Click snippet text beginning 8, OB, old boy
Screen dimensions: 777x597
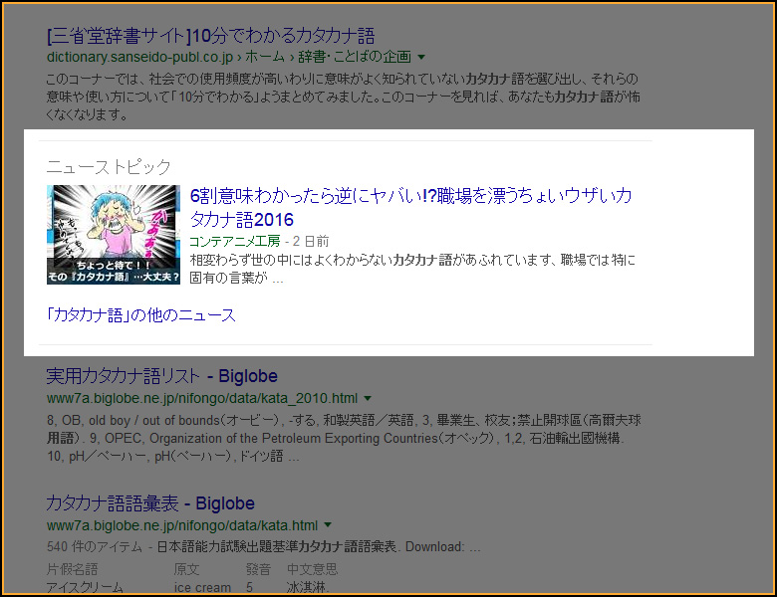(x=344, y=438)
